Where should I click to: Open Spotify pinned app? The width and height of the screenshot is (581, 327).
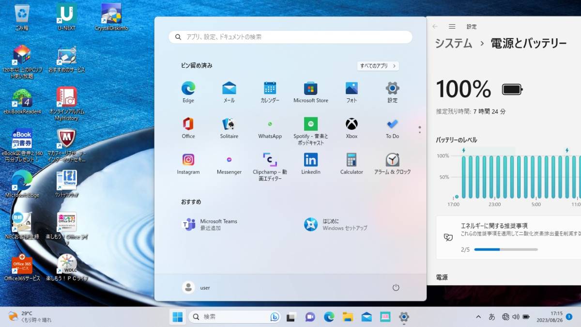pyautogui.click(x=311, y=131)
